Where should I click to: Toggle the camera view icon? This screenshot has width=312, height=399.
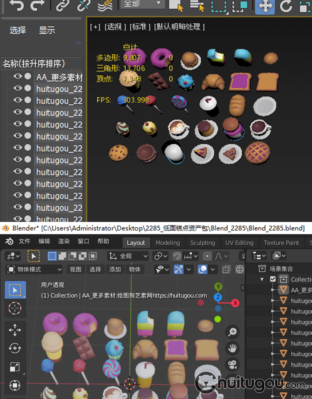tap(233, 365)
